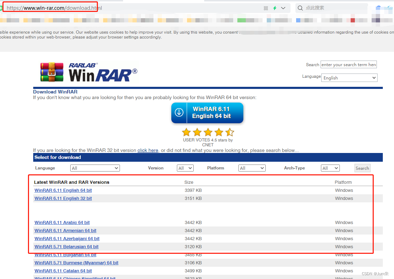The height and width of the screenshot is (279, 394).
Task: Click the '3499 KB' size value
Action: [x=193, y=271]
